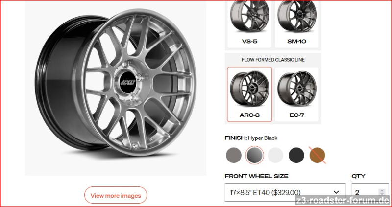Click the z3-roadster-forum.de watermark
The width and height of the screenshot is (392, 207).
point(343,200)
